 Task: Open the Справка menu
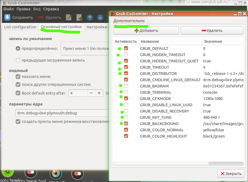point(51,9)
